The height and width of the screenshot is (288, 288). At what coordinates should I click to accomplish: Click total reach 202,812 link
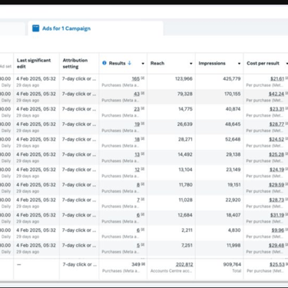(x=184, y=264)
